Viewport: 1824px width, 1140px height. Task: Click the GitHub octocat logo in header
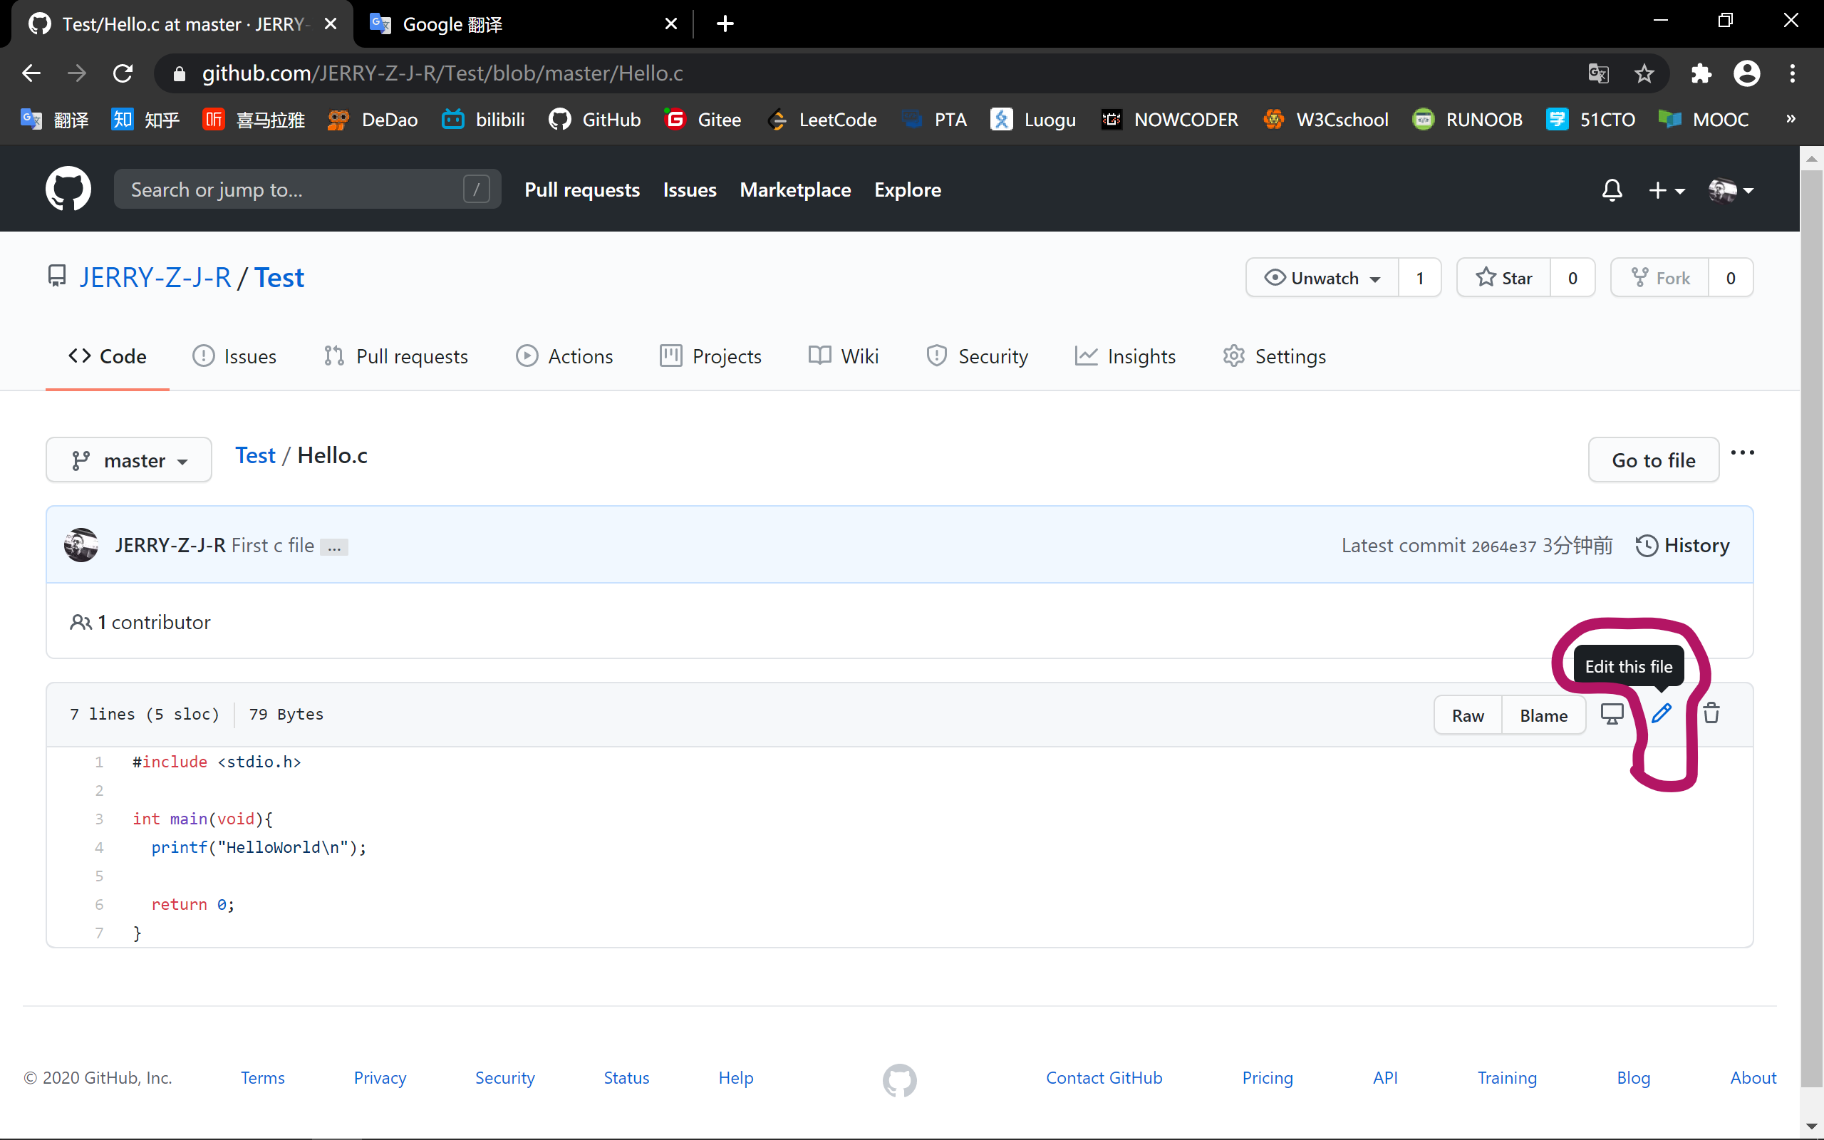tap(68, 190)
